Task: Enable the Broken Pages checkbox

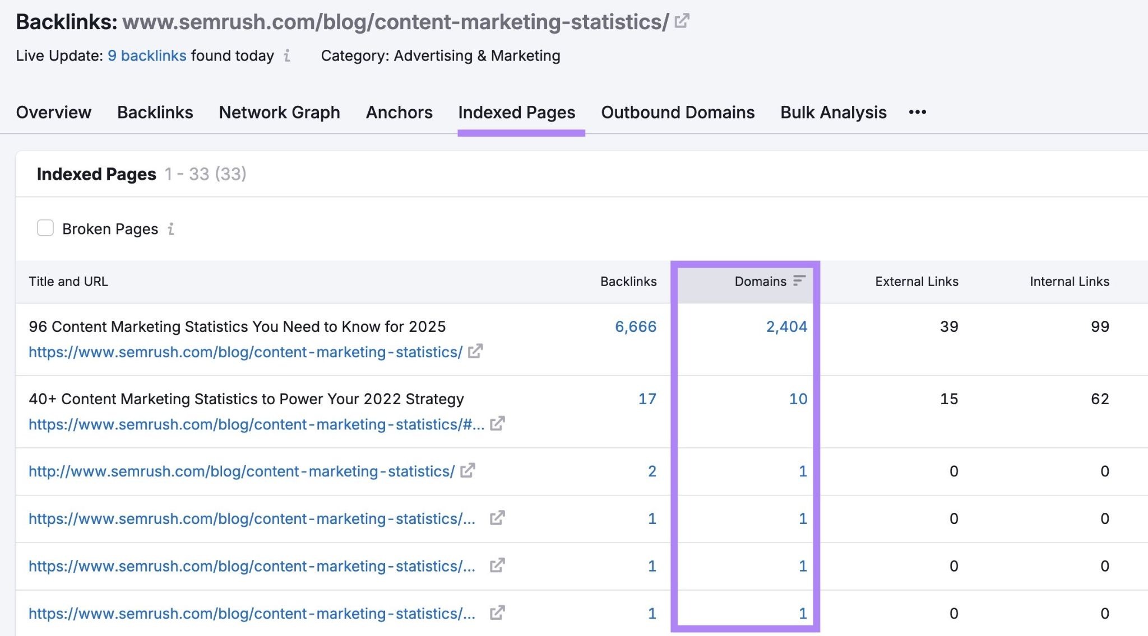Action: (45, 228)
